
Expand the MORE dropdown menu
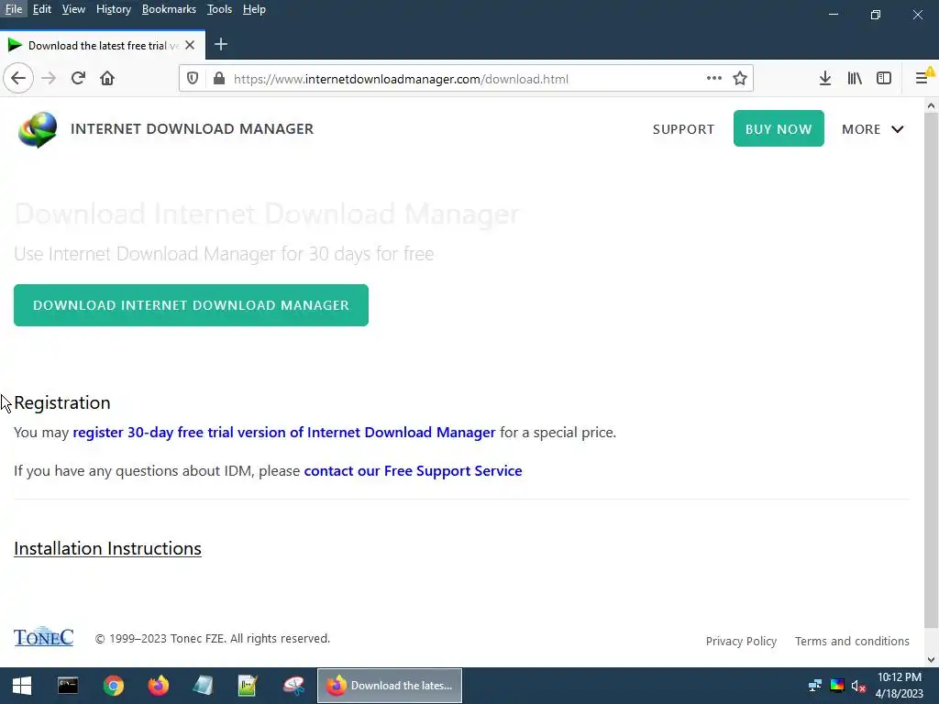873,129
